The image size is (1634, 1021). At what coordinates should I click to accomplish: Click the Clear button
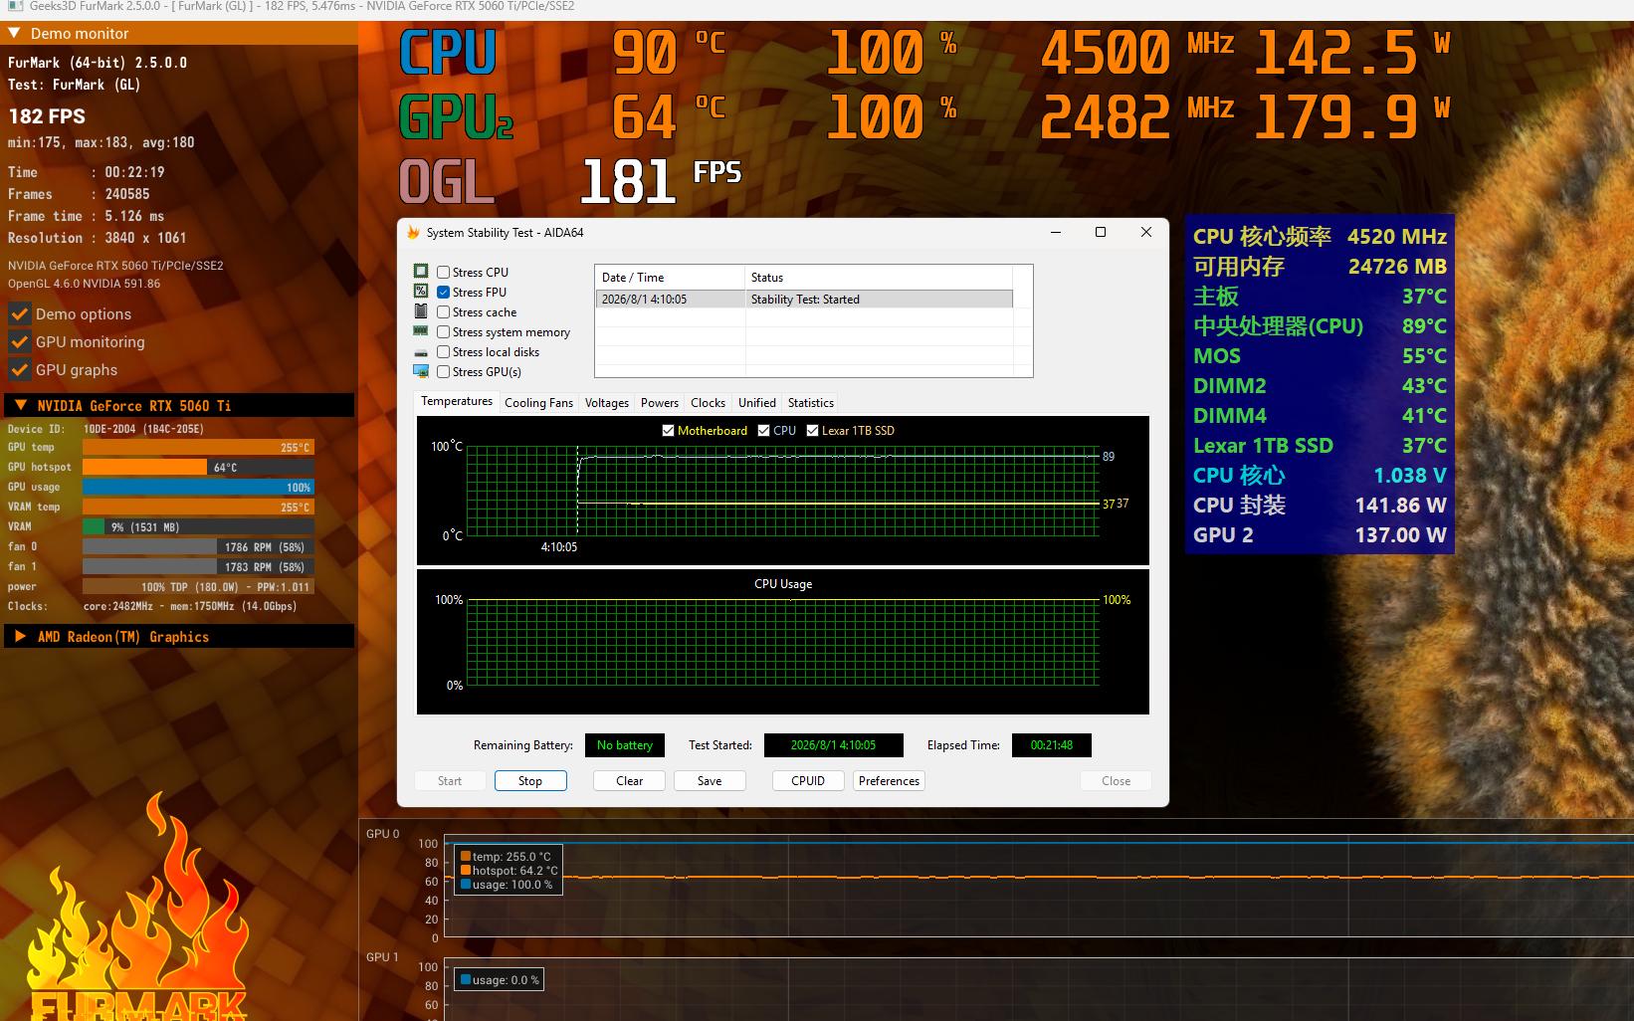click(x=630, y=780)
